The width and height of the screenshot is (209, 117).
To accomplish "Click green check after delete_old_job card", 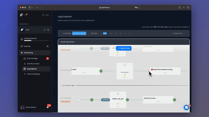I will [x=127, y=100].
